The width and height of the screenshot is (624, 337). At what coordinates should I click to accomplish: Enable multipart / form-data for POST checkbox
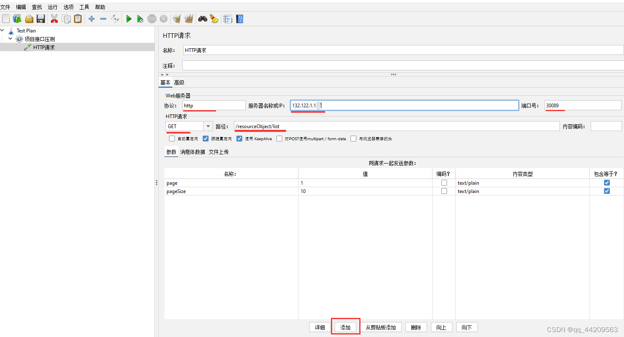[x=279, y=139]
